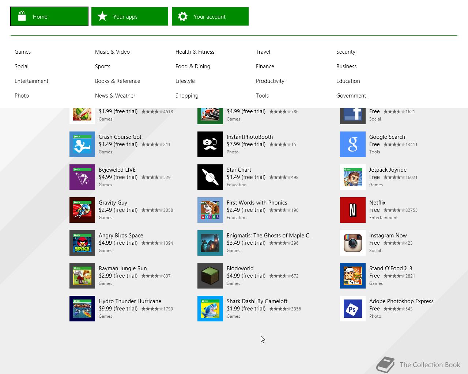Screen dimensions: 468x374
Task: Open First Words with Phonics icon
Action: tap(210, 210)
